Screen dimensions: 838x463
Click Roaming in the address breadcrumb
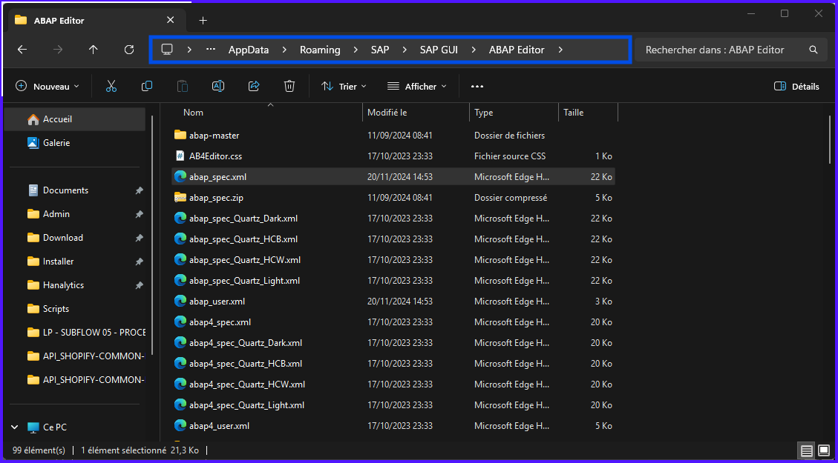[320, 50]
